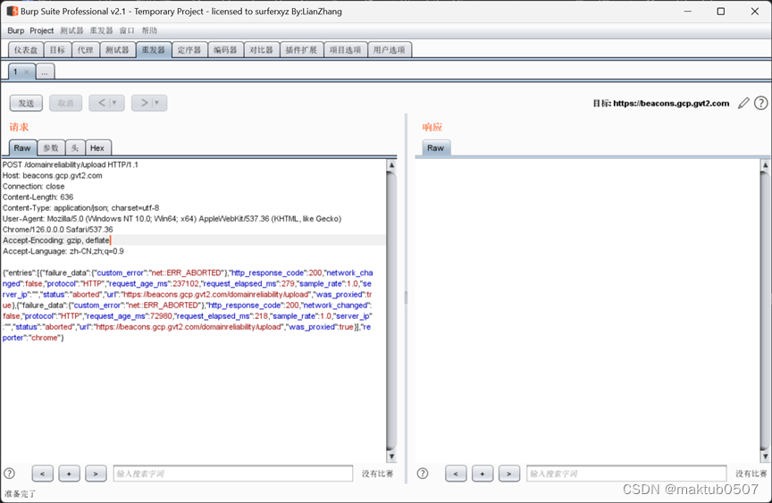Click request search input field

[x=233, y=474]
